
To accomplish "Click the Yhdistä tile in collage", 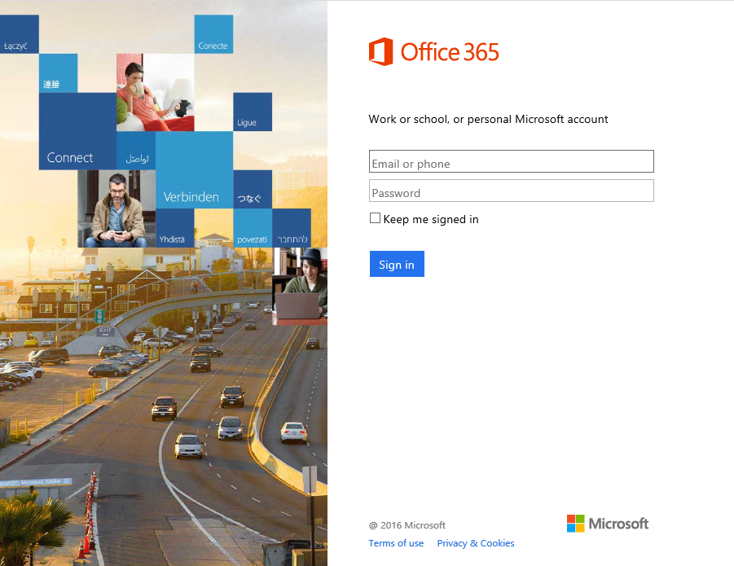I will point(174,228).
